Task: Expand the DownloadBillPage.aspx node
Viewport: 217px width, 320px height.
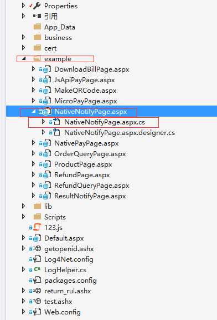Action: [33, 69]
